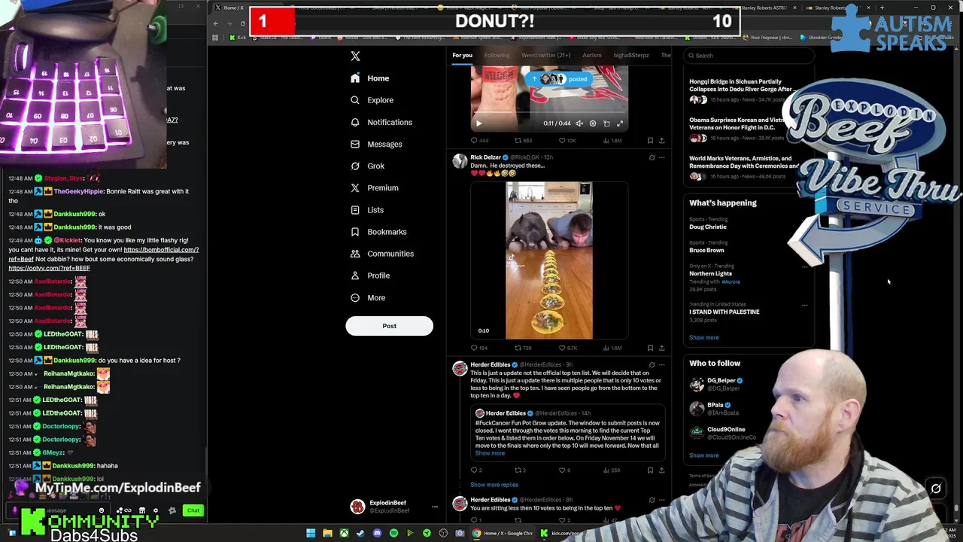
Task: Click the blue Post button
Action: pos(389,326)
